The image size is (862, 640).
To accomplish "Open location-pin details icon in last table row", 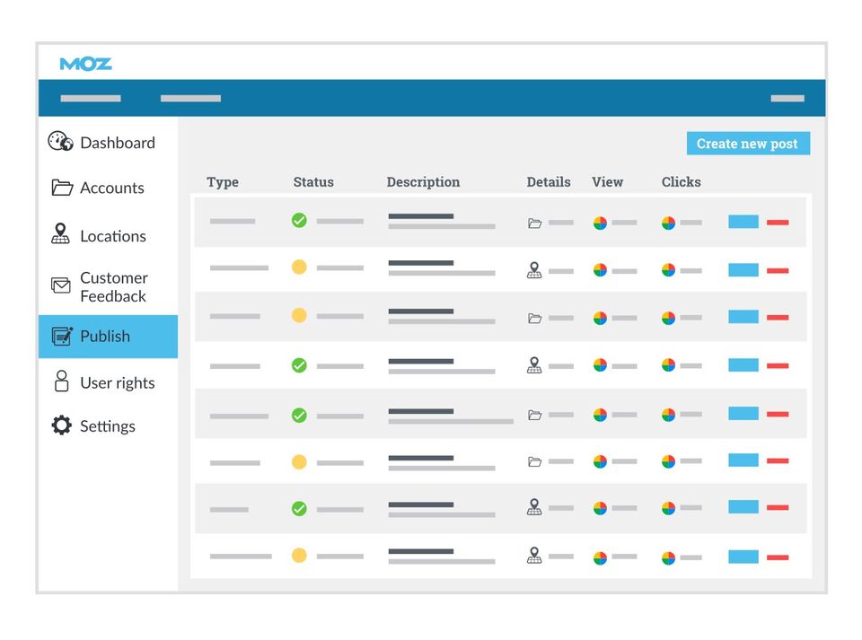I will coord(534,555).
